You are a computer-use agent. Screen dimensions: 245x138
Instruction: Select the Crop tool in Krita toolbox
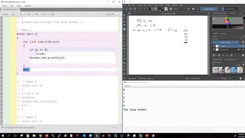point(124,70)
